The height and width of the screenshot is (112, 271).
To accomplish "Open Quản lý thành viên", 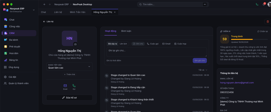I will click(19, 83).
